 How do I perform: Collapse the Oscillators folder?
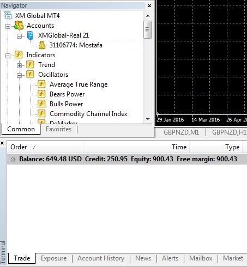[x=19, y=75]
